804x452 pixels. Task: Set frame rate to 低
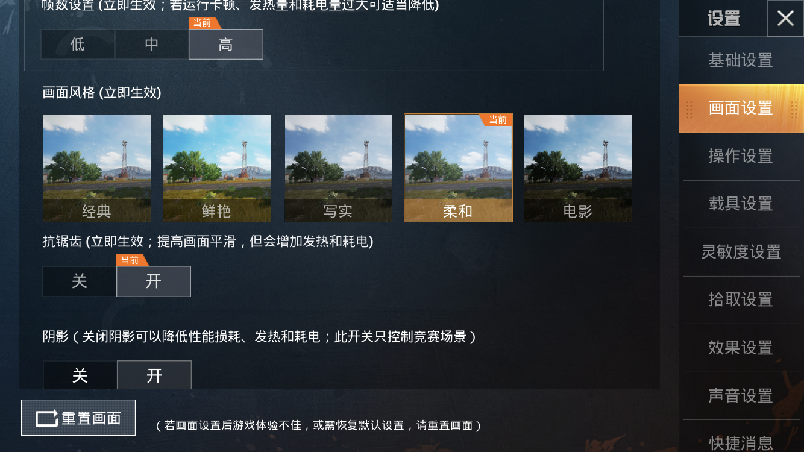point(78,45)
